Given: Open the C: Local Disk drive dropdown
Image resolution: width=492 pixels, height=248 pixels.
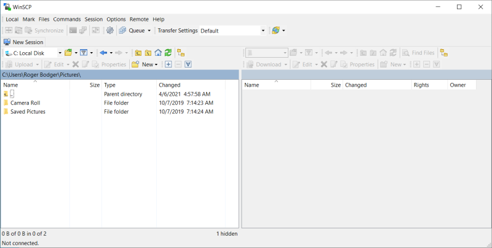Looking at the screenshot, I should [60, 53].
